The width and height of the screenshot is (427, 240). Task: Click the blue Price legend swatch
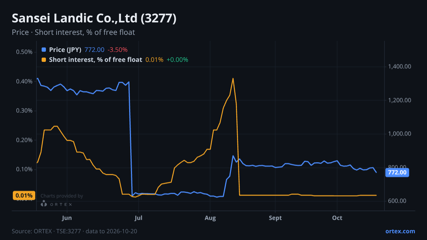[x=44, y=50]
